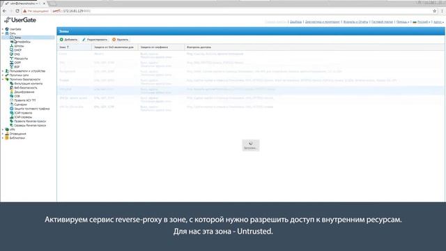Open Диагностика и мониторинг link
The image size is (446, 251).
[322, 22]
